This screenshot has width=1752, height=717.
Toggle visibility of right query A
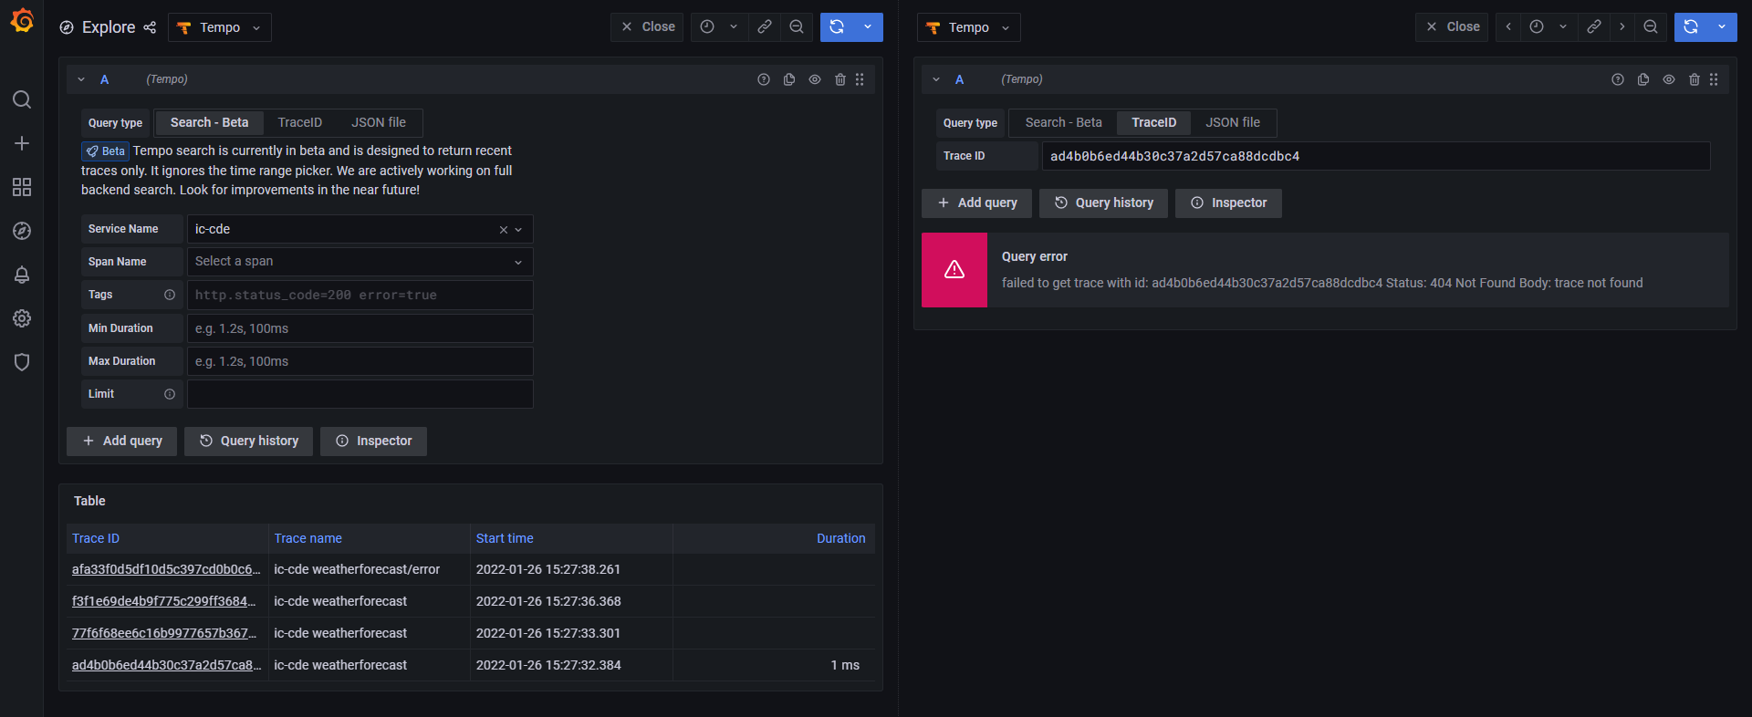(x=1669, y=79)
